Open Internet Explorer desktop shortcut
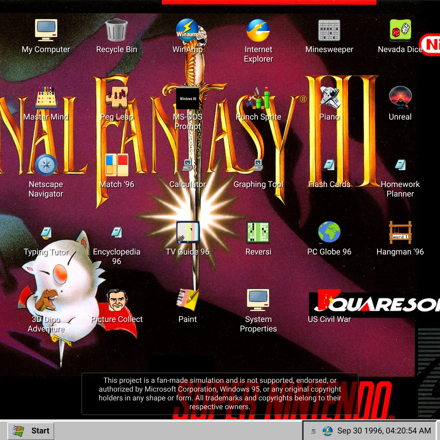The width and height of the screenshot is (440, 440). tap(258, 30)
